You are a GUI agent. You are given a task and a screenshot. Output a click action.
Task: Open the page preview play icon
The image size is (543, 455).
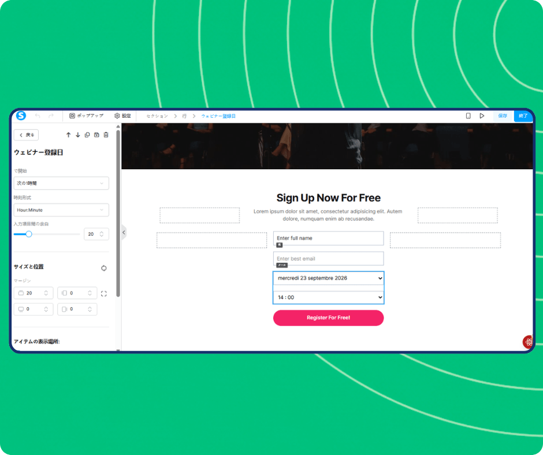pyautogui.click(x=482, y=116)
